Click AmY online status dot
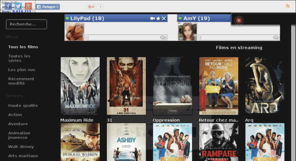Screen dimensions: 296x161 coord(180,18)
